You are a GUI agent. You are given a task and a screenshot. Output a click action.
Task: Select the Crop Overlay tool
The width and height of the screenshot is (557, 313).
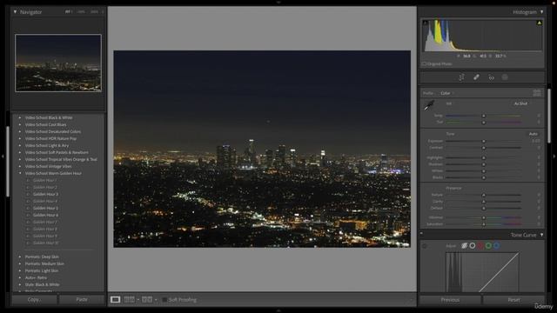point(461,77)
